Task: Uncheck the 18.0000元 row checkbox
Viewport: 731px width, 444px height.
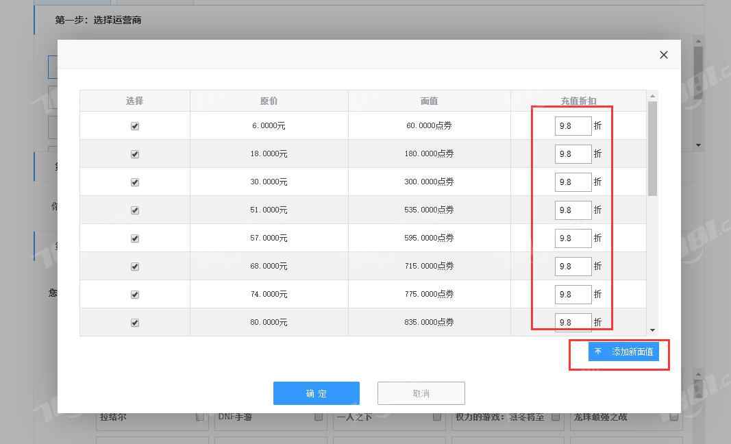Action: (135, 154)
